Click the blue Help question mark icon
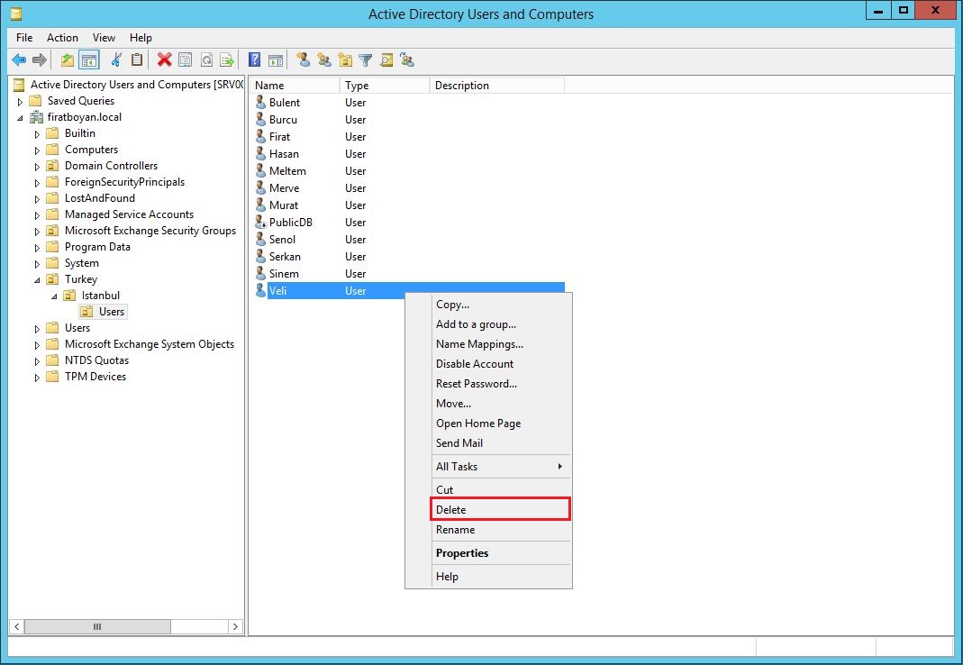The image size is (963, 665). point(254,60)
